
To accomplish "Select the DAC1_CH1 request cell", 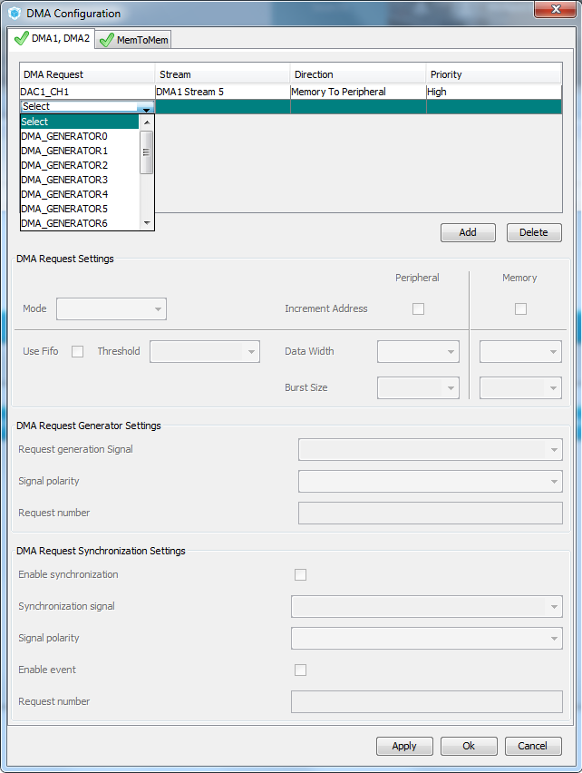I will pos(87,92).
